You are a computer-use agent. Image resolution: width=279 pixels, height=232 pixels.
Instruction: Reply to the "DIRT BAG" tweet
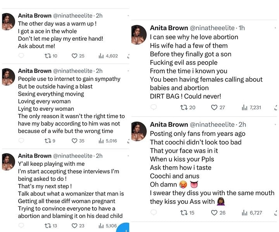click(153, 107)
